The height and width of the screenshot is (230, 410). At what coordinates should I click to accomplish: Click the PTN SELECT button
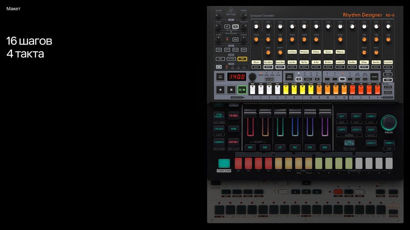219,116
